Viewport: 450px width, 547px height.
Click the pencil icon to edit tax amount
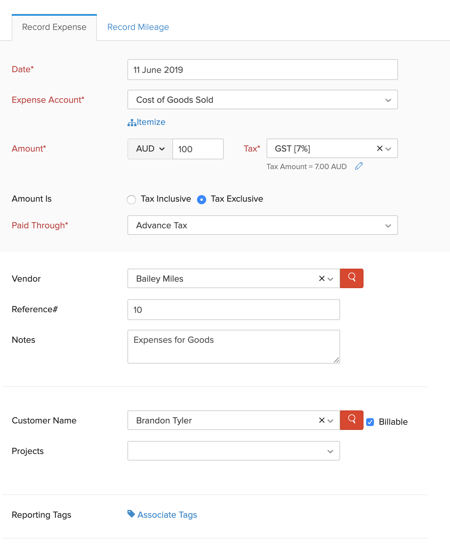pyautogui.click(x=359, y=166)
